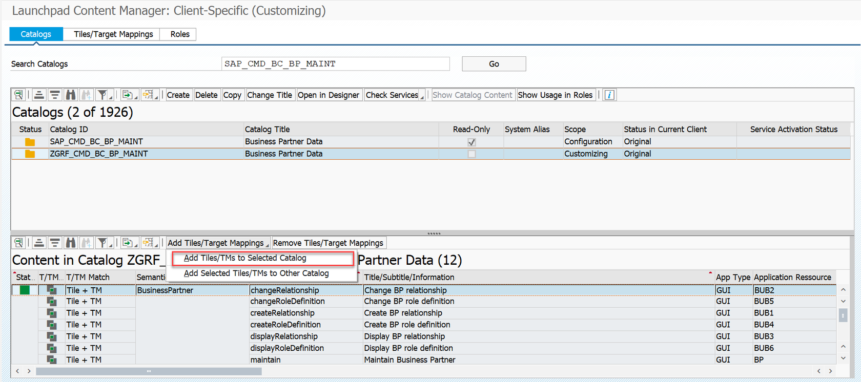This screenshot has height=382, width=861.
Task: Click Export icon in catalogs toolbar
Action: point(127,95)
